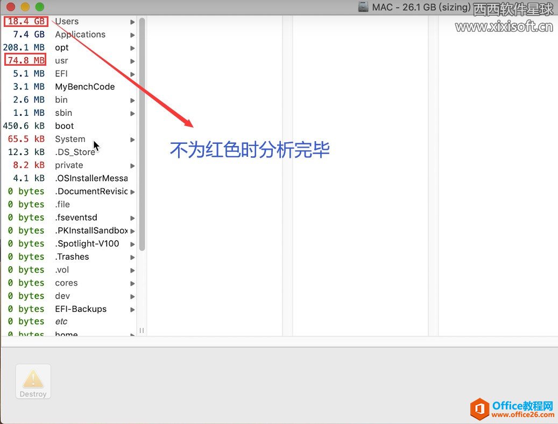This screenshot has height=424, width=558.
Task: Select the .Trashes folder name
Action: (72, 256)
